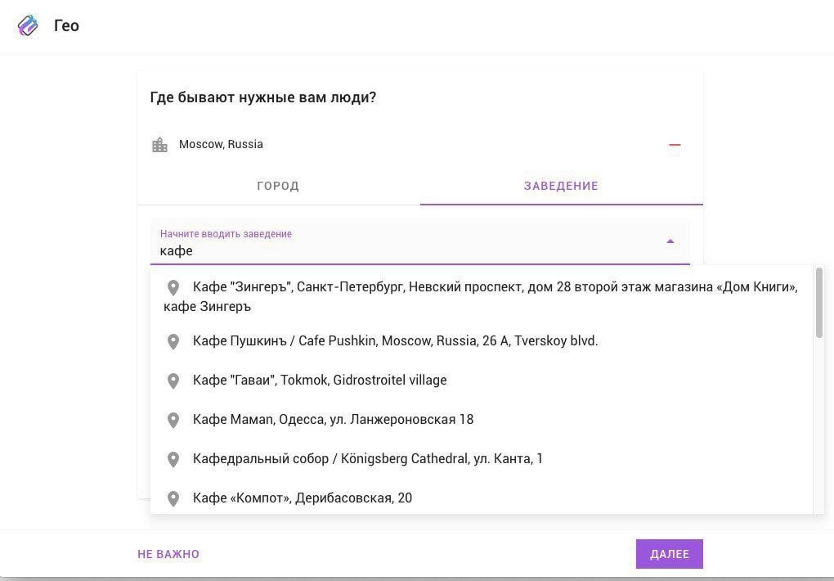Switch to the ГОРОД tab
The height and width of the screenshot is (581, 834).
[278, 186]
